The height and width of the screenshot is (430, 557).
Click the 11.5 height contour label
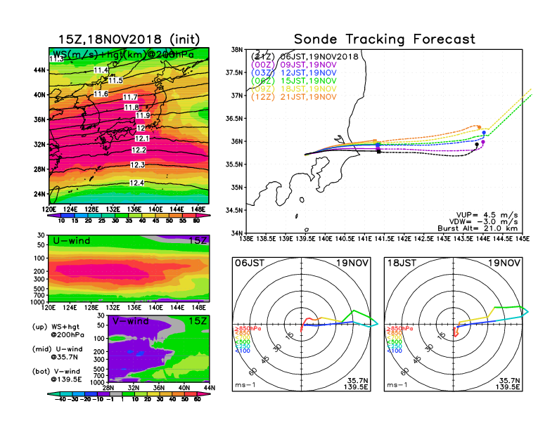(x=115, y=81)
